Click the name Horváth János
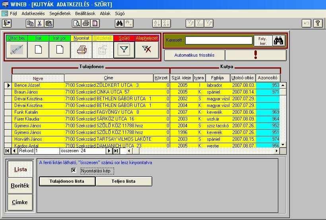 (28, 139)
